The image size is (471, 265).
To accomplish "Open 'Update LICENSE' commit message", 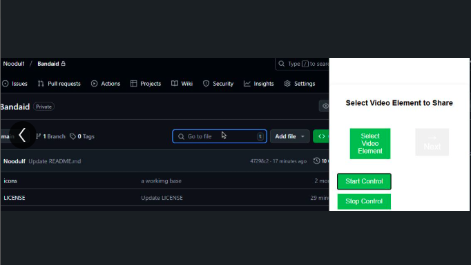I will pos(162,198).
